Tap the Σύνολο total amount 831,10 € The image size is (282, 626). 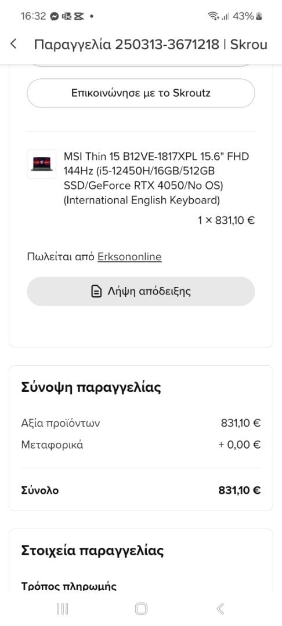click(x=239, y=490)
